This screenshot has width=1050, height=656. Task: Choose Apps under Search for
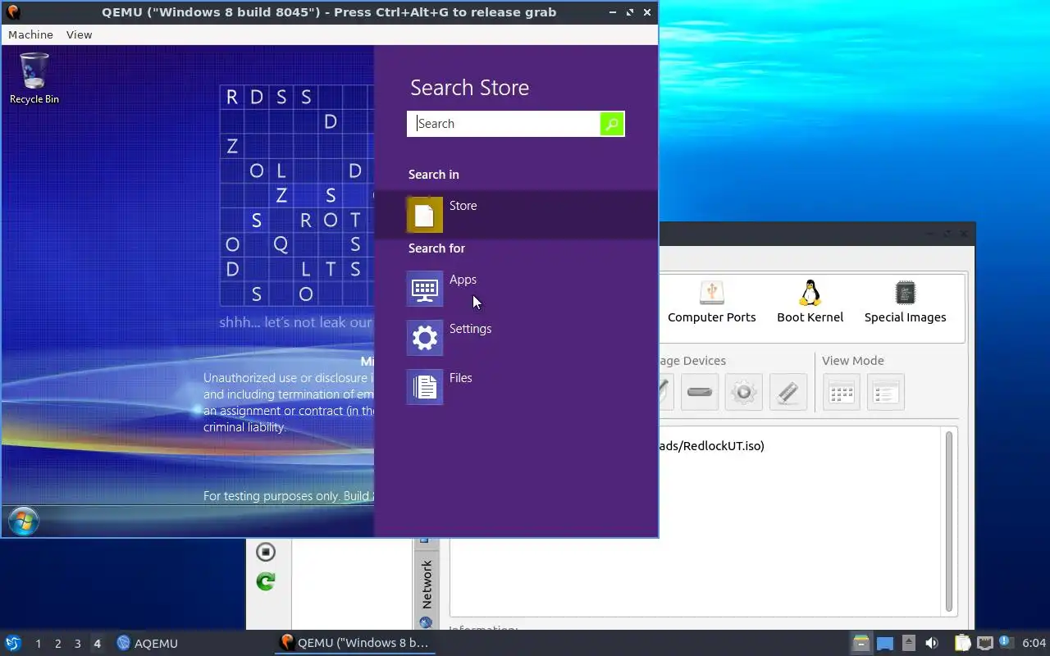point(516,288)
